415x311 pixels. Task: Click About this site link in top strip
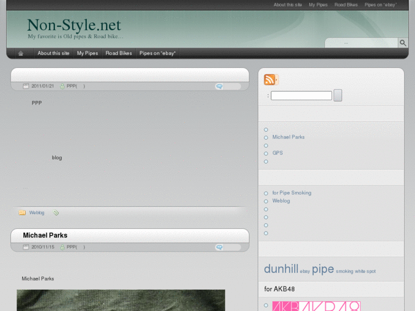(x=288, y=5)
